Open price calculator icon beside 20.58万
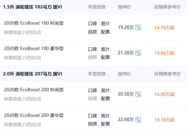This screenshot has width=187, height=134. point(138,94)
